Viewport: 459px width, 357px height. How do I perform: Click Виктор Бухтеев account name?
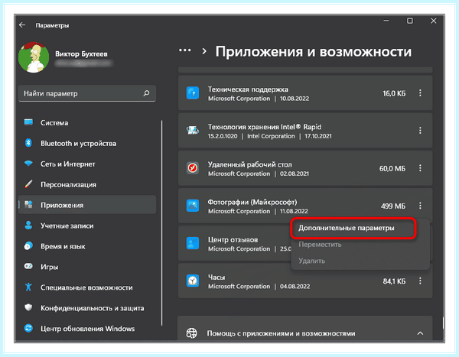tap(81, 54)
